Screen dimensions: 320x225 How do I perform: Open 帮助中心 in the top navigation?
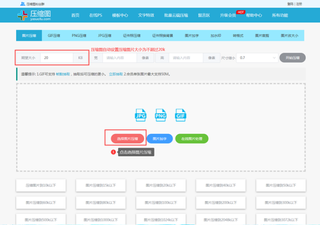[254, 15]
